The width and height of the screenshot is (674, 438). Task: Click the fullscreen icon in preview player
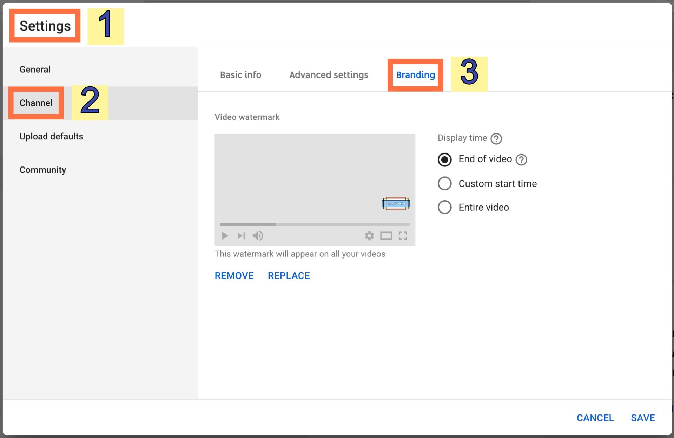[x=403, y=236]
